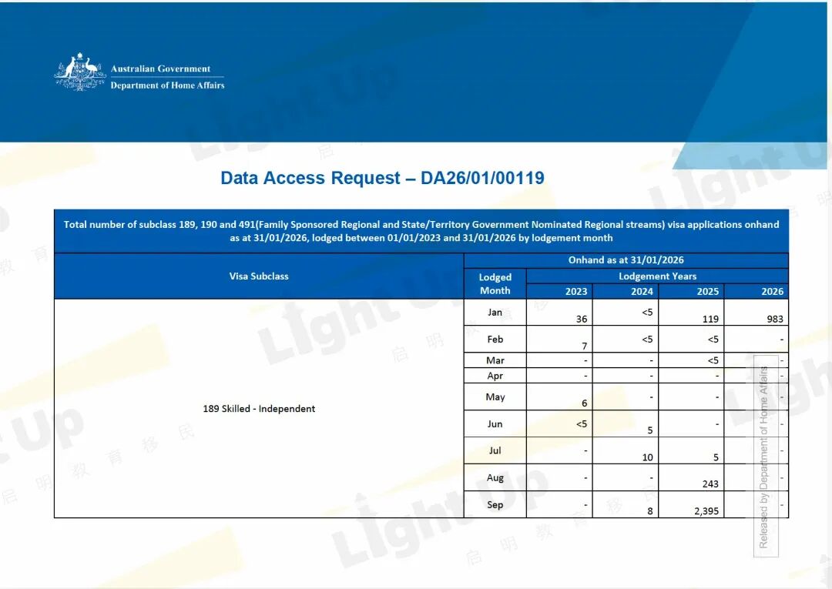Viewport: 832px width, 589px height.
Task: Click the 'Visa Subclass' column header
Action: pyautogui.click(x=259, y=276)
